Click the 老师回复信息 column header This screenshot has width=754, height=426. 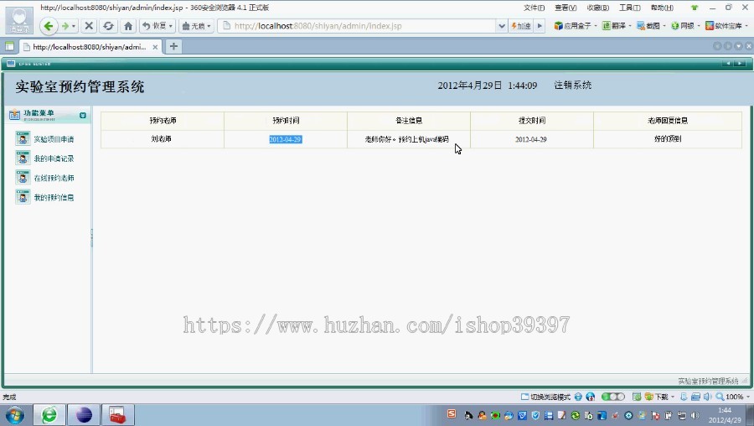click(x=668, y=121)
